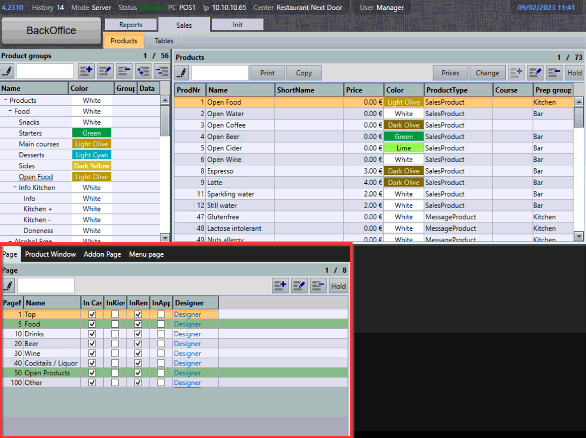
Task: Open the Product Window tab
Action: 50,254
